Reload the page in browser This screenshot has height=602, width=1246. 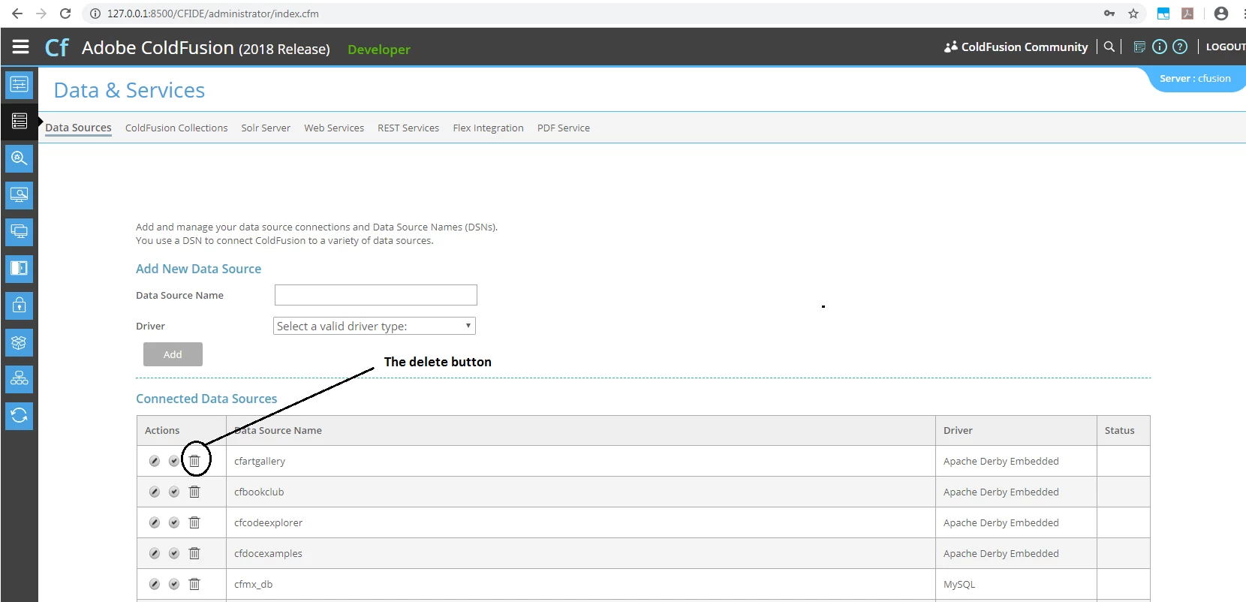(65, 14)
